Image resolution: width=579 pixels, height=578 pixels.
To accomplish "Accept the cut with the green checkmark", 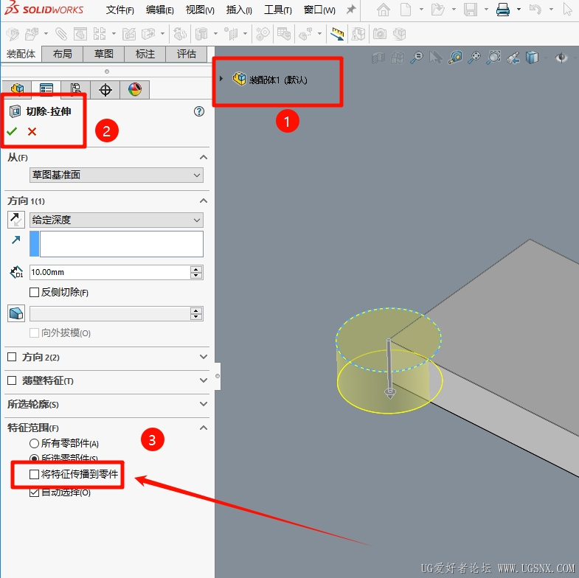I will point(12,131).
